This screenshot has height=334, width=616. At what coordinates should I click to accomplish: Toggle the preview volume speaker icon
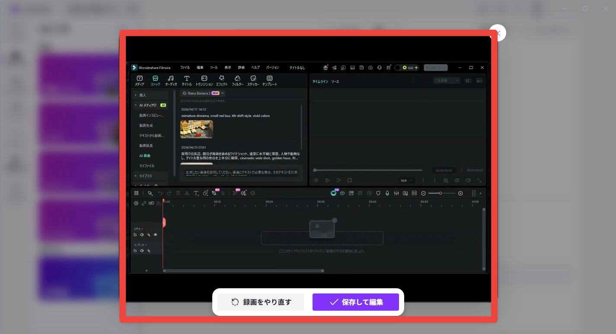(x=468, y=180)
